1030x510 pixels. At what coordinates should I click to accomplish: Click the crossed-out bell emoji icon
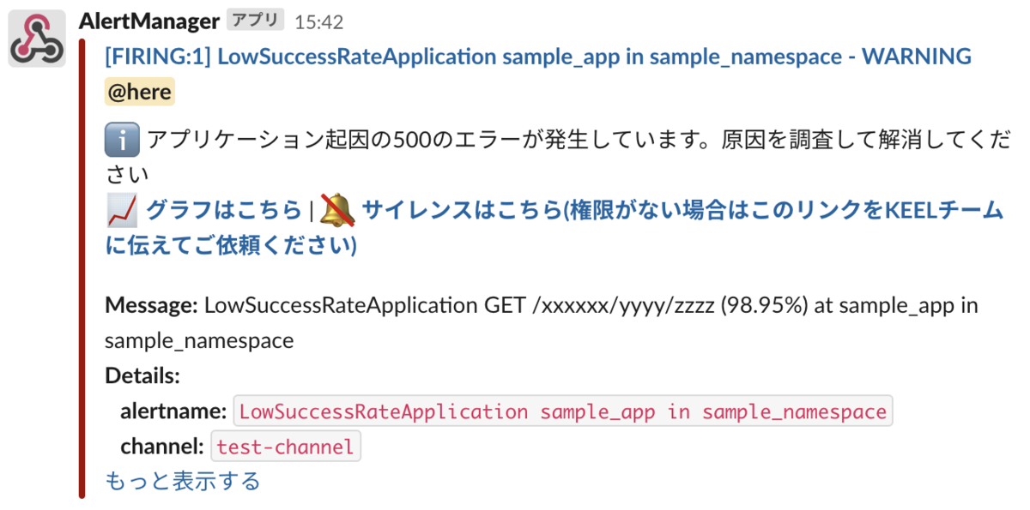tap(337, 210)
